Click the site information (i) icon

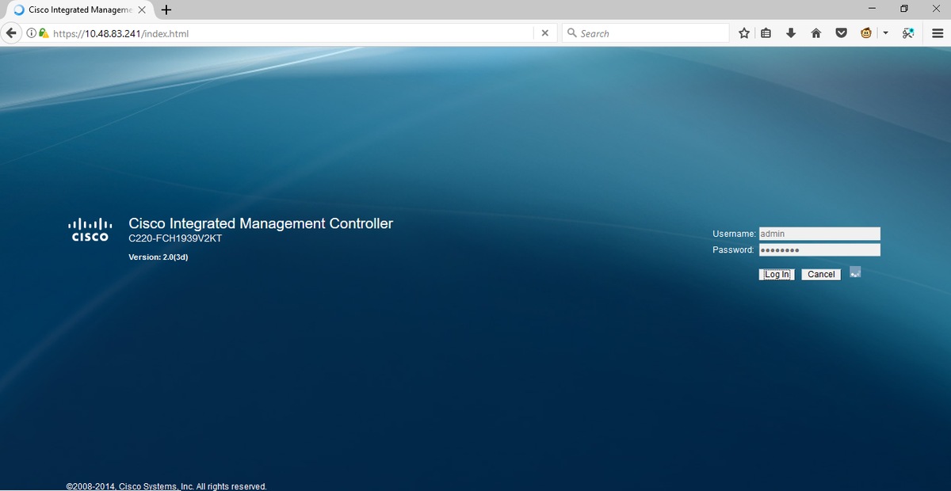point(32,33)
